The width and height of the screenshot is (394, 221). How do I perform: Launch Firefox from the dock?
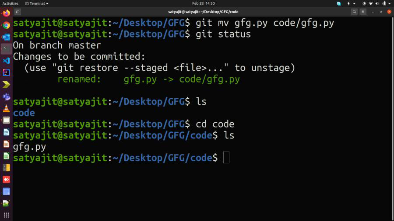pyautogui.click(x=6, y=13)
